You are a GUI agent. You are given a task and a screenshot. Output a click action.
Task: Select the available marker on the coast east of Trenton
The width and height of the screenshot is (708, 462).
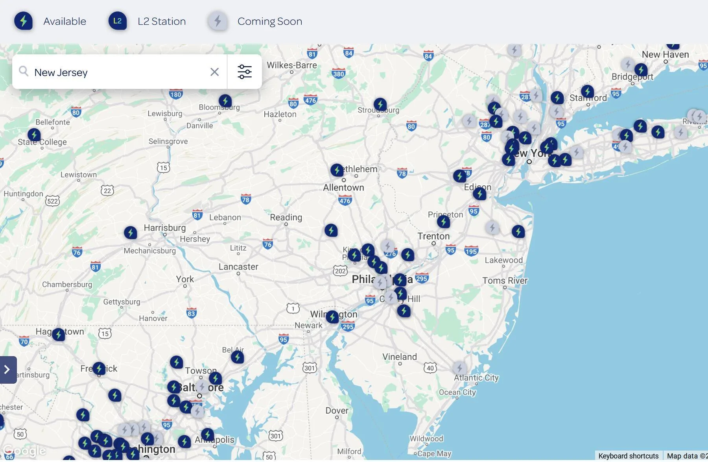(x=518, y=232)
